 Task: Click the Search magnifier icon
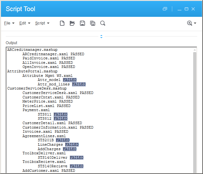point(103,23)
